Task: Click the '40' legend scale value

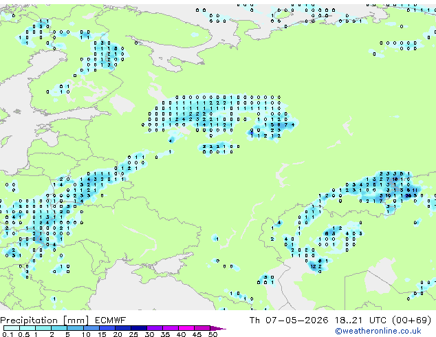Action: point(181,334)
